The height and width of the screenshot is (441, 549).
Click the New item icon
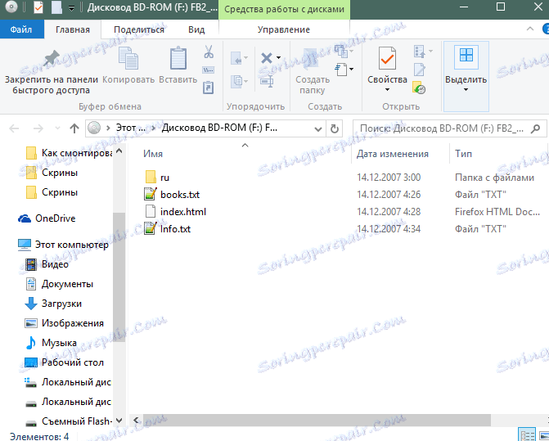click(341, 51)
